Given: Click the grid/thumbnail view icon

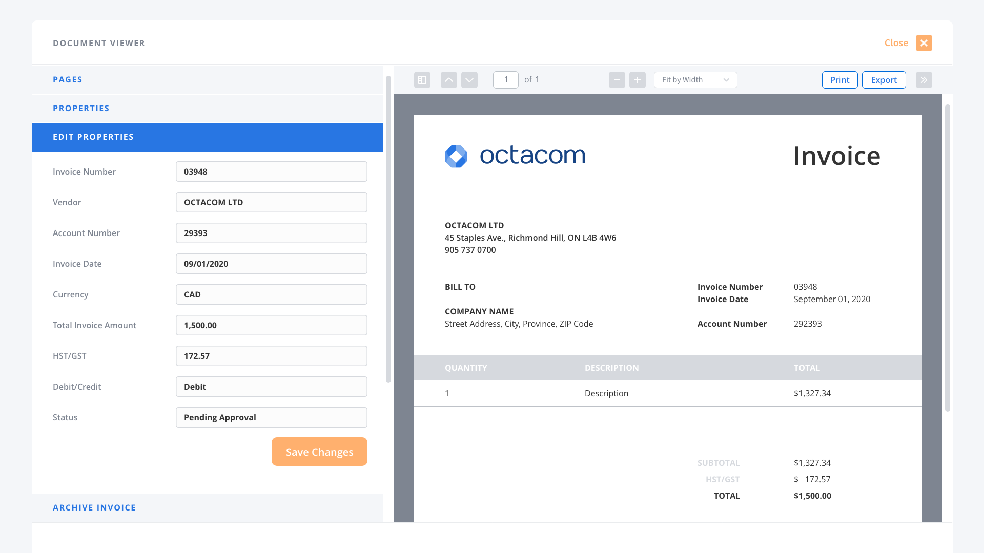Looking at the screenshot, I should click(x=422, y=80).
